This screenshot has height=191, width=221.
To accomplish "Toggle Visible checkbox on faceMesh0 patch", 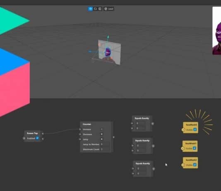I will point(195,129).
